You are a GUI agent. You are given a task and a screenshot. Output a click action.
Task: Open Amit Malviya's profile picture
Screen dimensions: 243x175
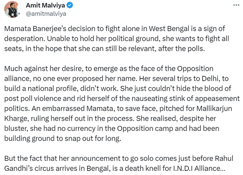click(x=12, y=9)
